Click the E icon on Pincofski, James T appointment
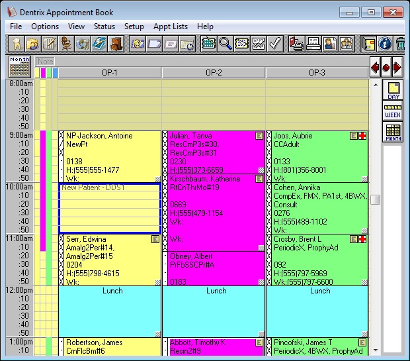Screen dimensions: 410x361 coord(362,342)
